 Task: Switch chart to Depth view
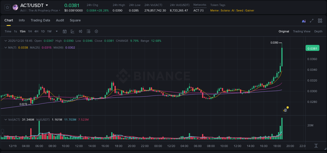pos(318,31)
